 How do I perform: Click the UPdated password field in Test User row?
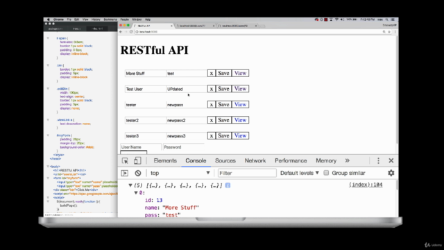pos(187,89)
